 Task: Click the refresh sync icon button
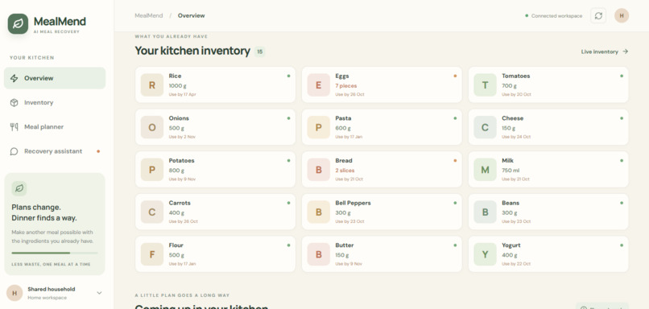click(x=598, y=16)
